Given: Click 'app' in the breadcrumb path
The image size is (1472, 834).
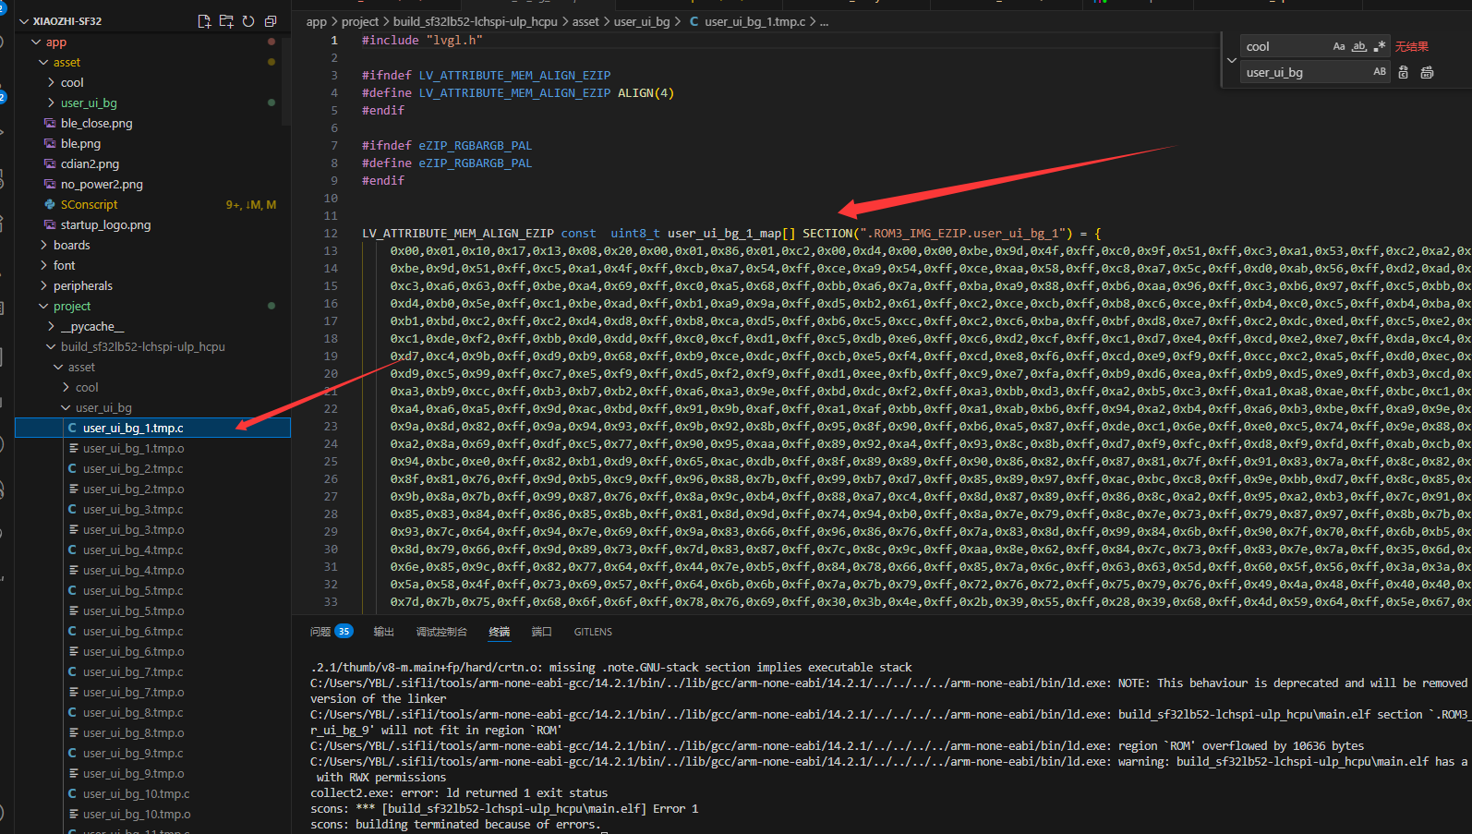Looking at the screenshot, I should click(317, 21).
